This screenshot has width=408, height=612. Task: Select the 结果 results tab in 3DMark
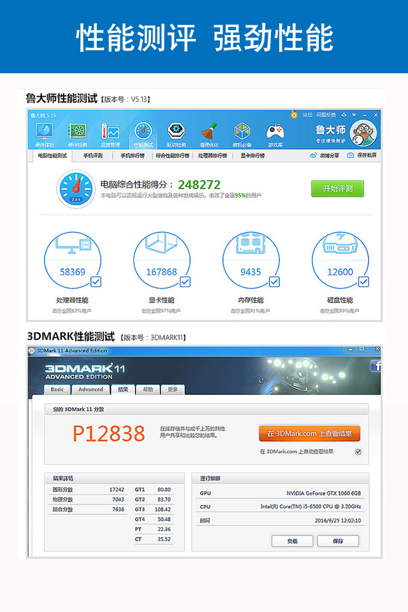point(123,390)
